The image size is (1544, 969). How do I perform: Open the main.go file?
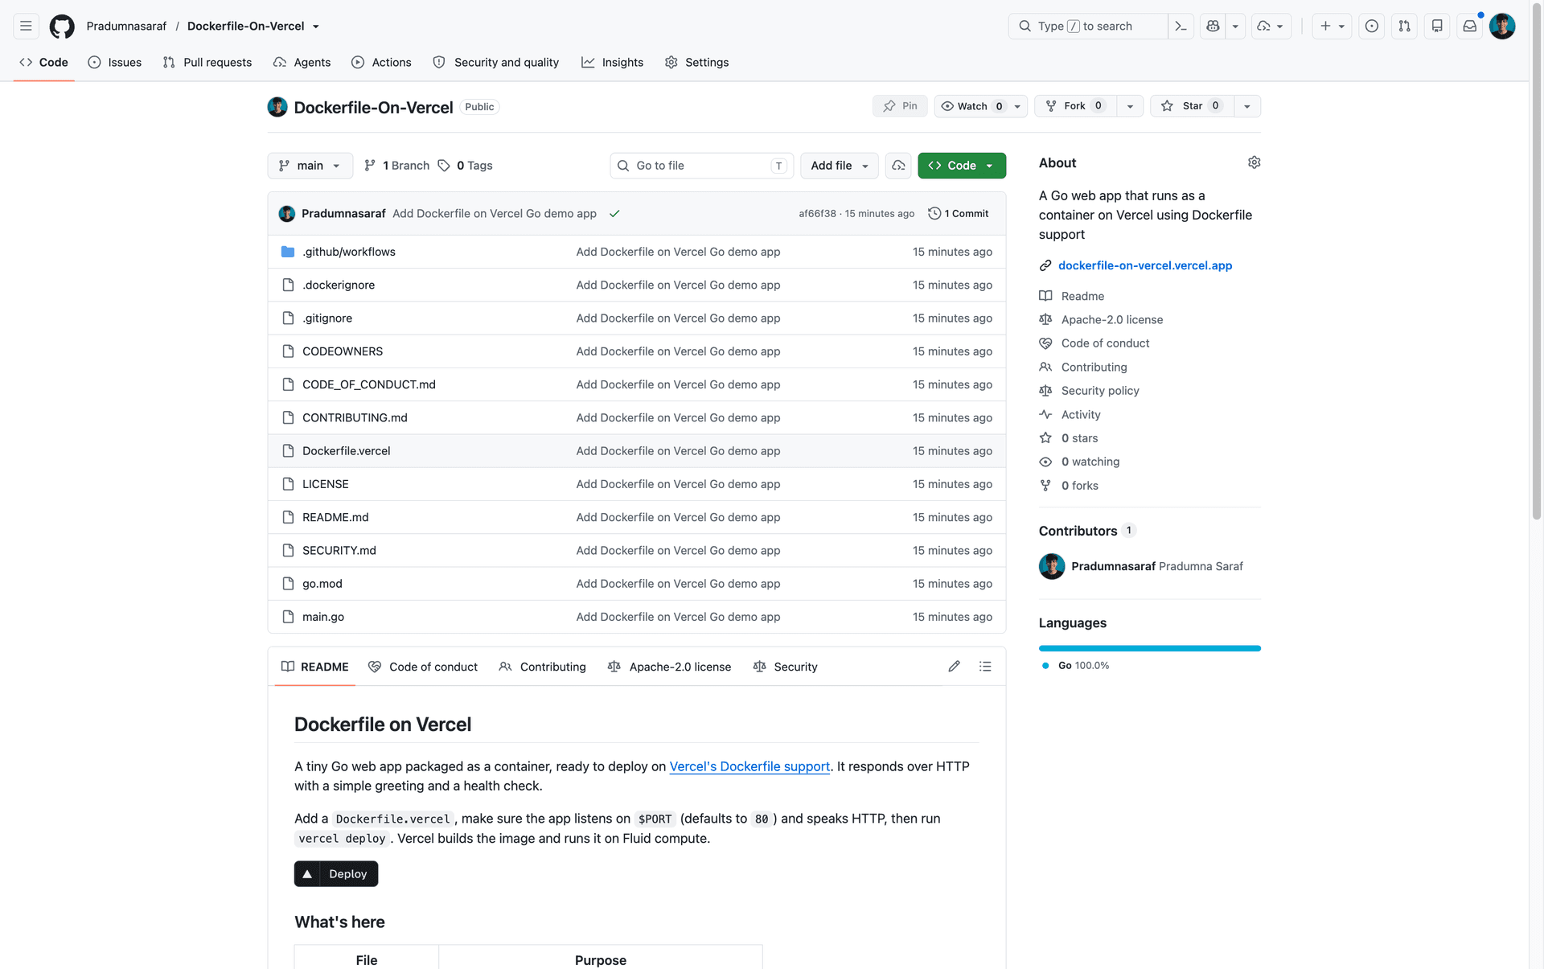(x=323, y=617)
